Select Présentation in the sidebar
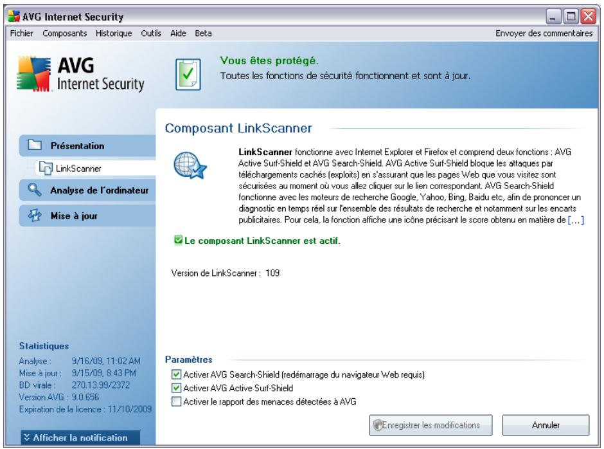Viewport: 604px width, 449px height. click(87, 145)
